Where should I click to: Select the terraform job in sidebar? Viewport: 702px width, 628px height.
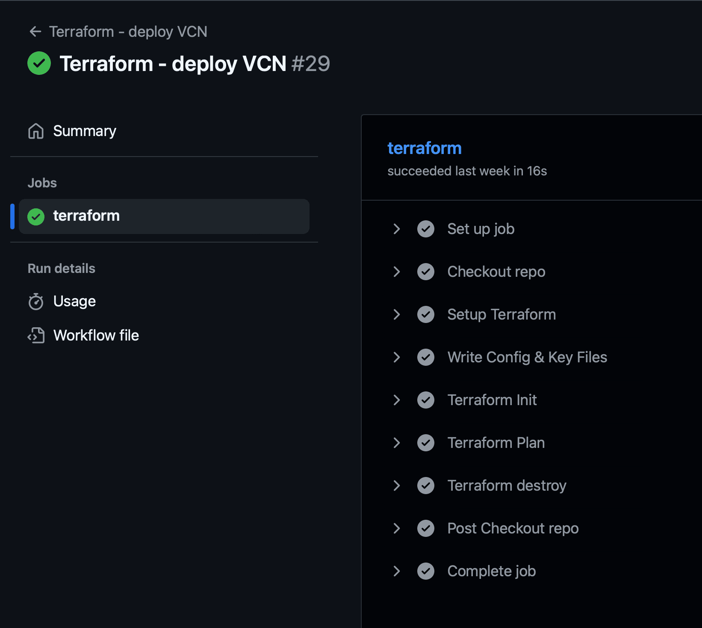pyautogui.click(x=164, y=216)
